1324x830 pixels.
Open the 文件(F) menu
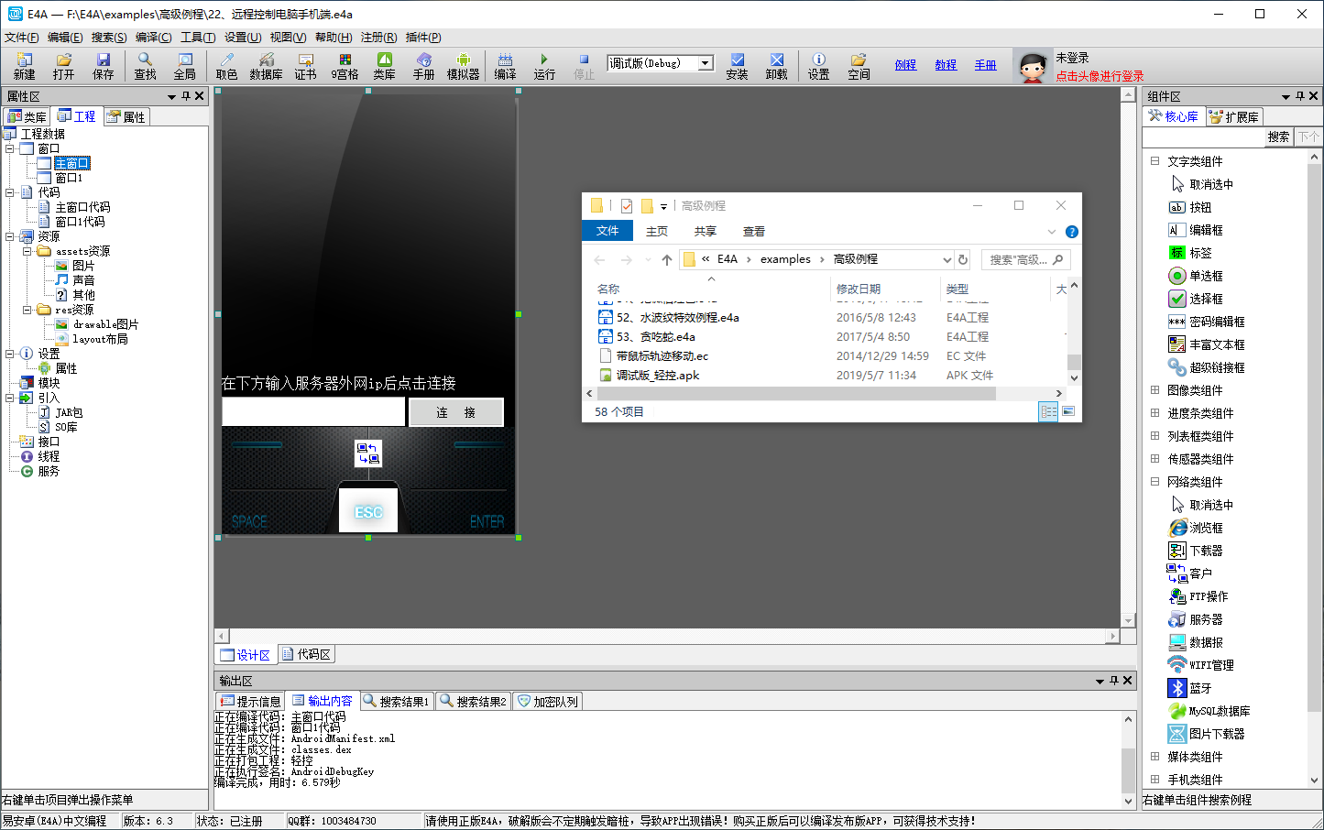tap(22, 38)
